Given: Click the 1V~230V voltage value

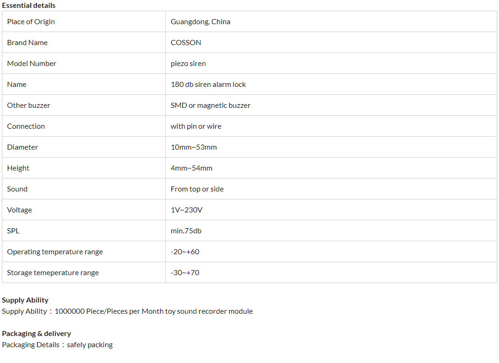Looking at the screenshot, I should [186, 210].
